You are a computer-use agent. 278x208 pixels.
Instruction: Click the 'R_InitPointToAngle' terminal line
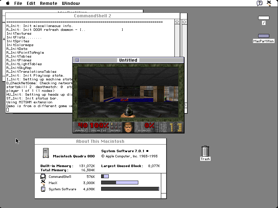tap(25, 53)
